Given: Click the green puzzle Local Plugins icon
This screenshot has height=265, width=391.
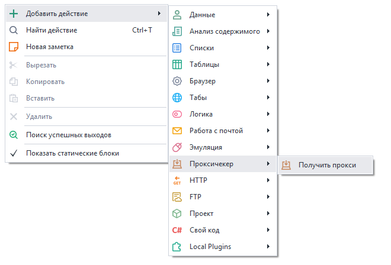Looking at the screenshot, I should point(177,247).
